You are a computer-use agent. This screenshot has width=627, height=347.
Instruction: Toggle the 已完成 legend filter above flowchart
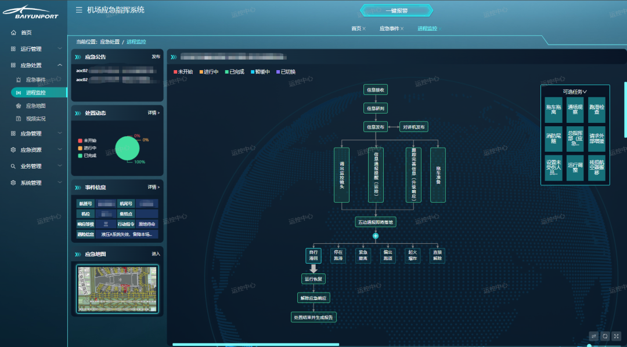[x=235, y=72]
